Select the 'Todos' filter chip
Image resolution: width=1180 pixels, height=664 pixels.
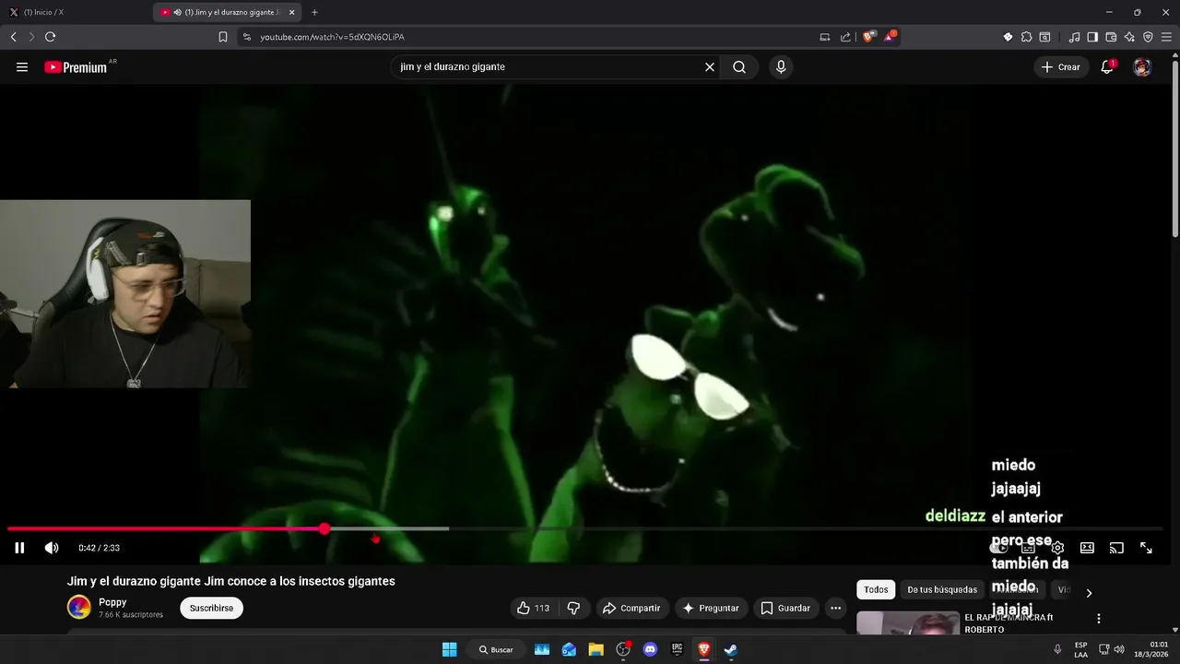pyautogui.click(x=876, y=589)
